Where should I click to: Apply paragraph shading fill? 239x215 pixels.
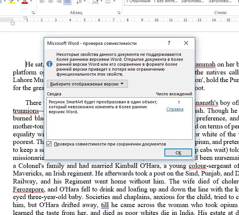click(x=95, y=2)
